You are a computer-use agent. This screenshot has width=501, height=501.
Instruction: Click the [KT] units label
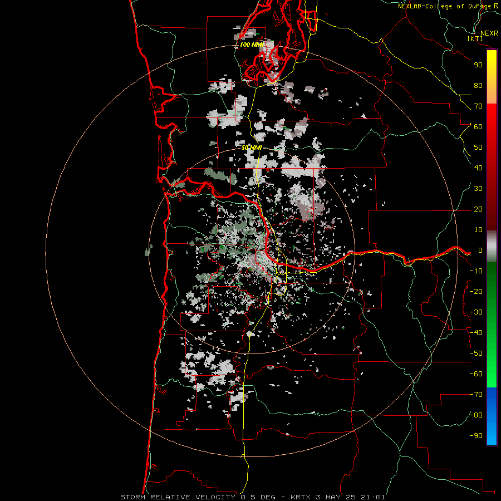pyautogui.click(x=475, y=38)
